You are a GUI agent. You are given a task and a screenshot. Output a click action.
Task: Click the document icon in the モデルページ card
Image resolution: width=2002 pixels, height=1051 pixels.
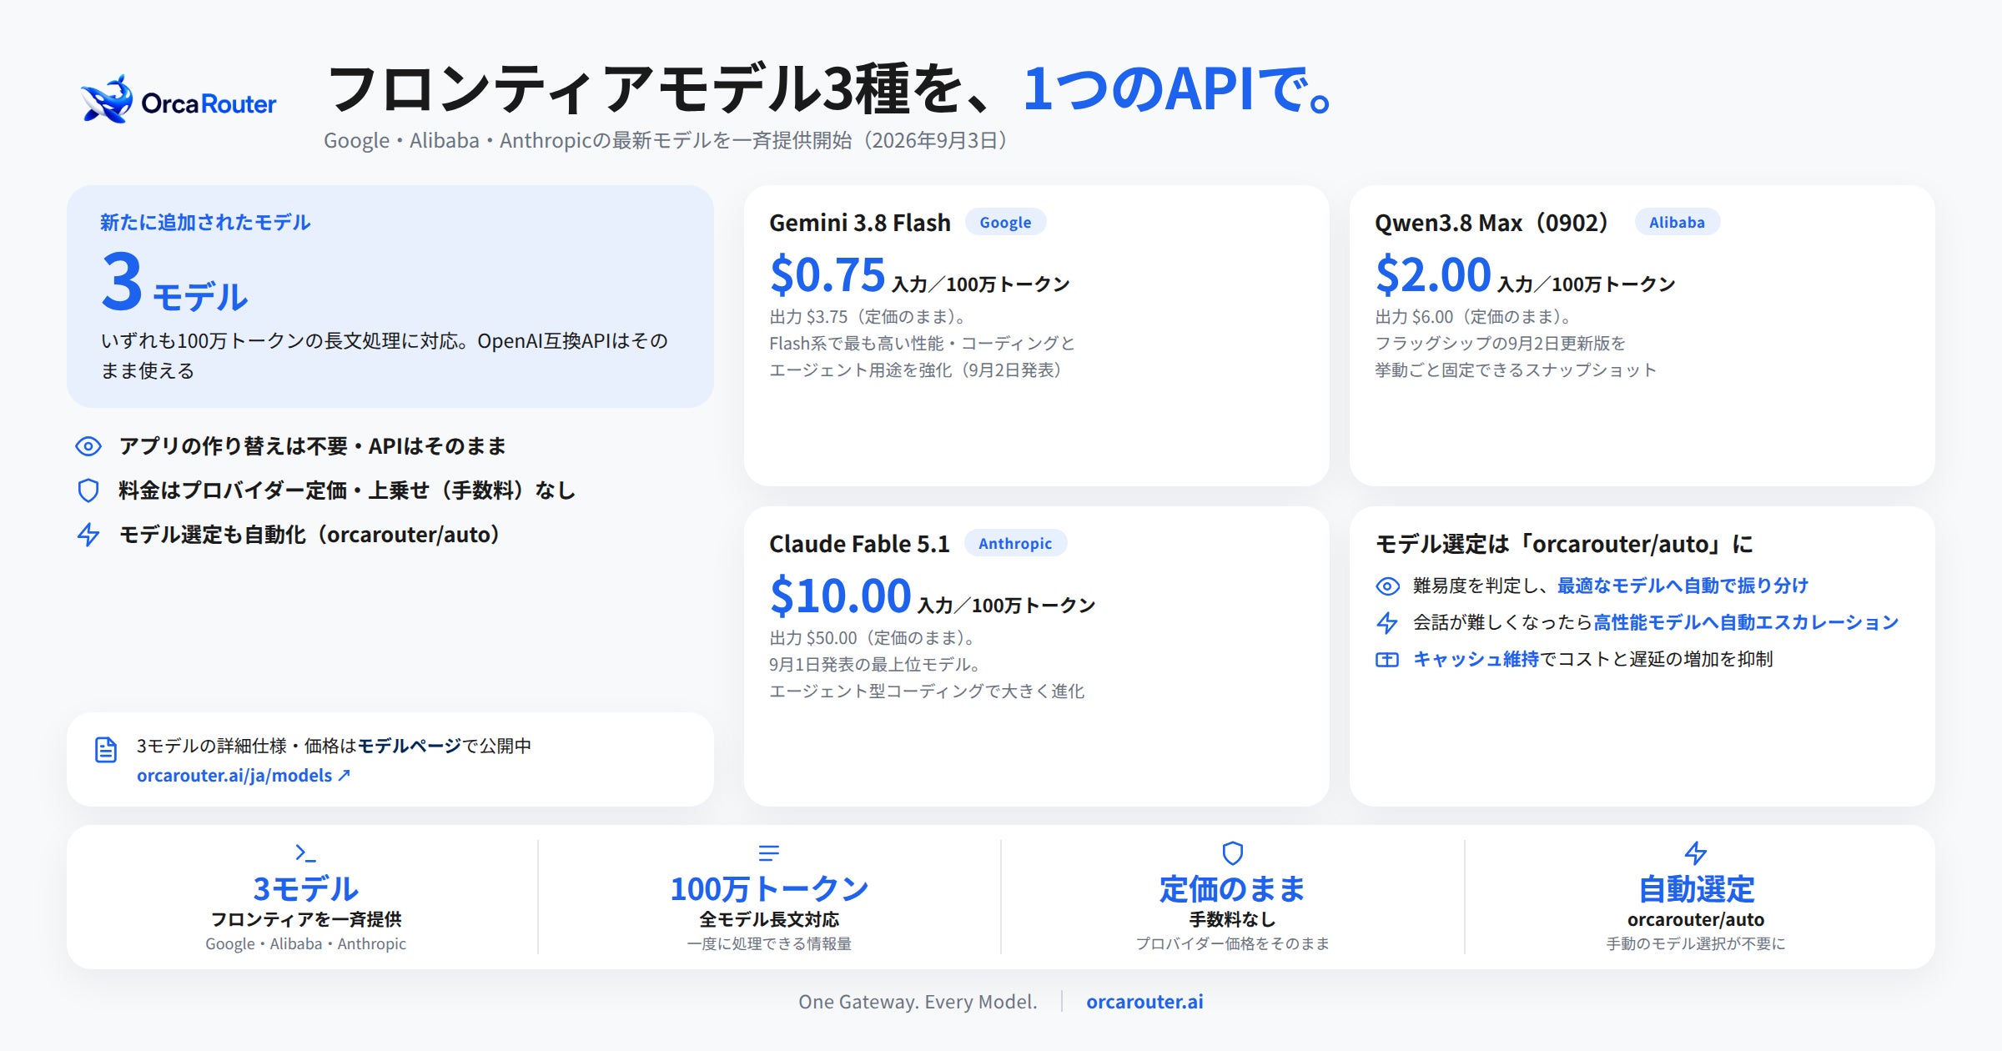(x=106, y=750)
